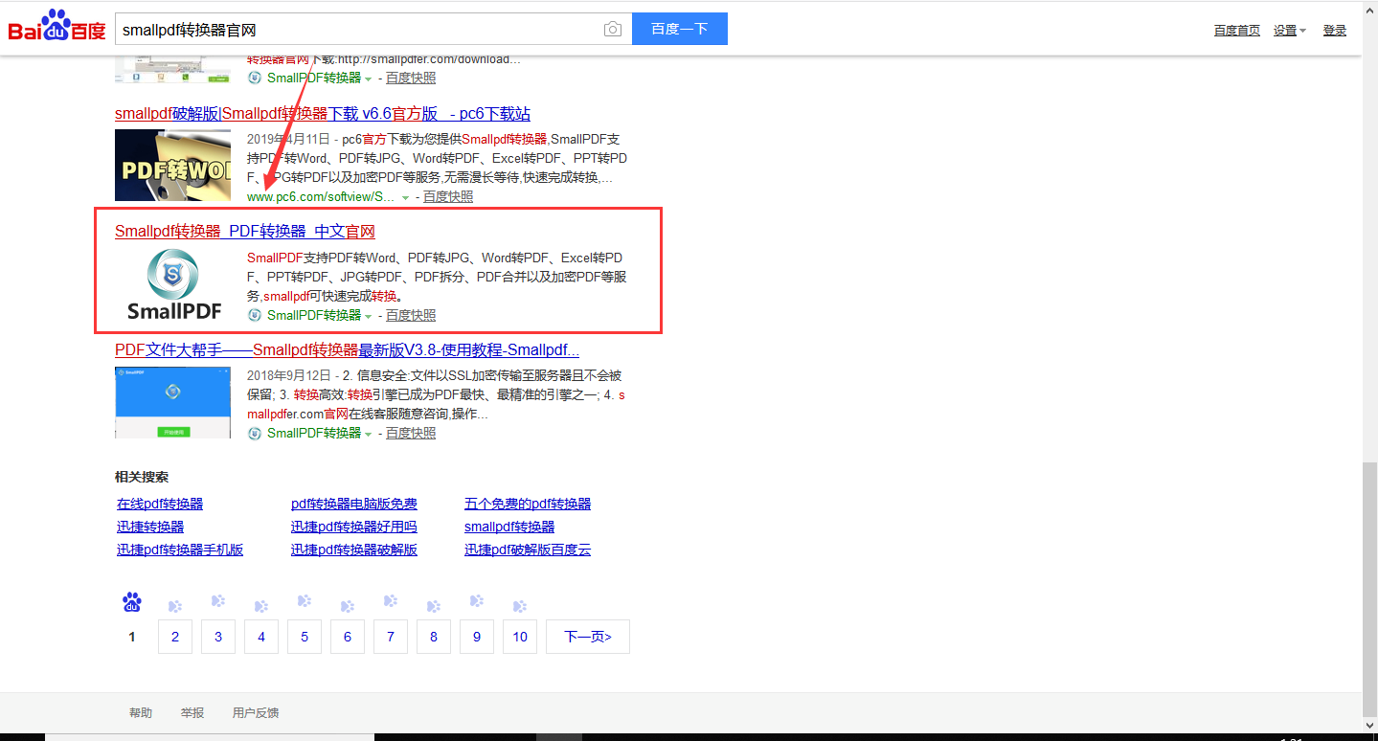Click the blue software screenshot thumbnail

coord(173,402)
